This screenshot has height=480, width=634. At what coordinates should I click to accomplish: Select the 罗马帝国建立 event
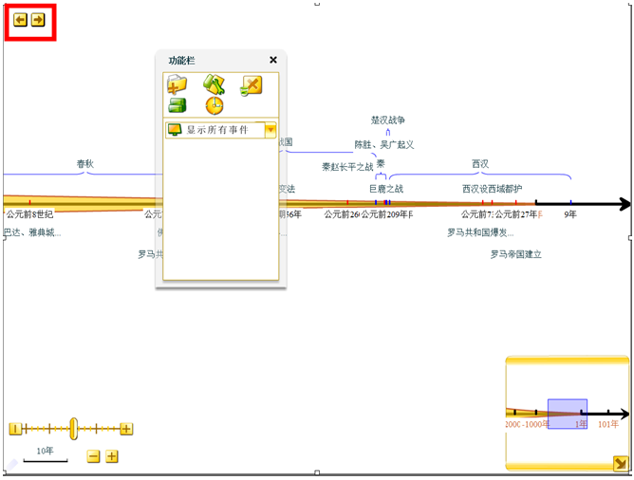click(x=515, y=254)
